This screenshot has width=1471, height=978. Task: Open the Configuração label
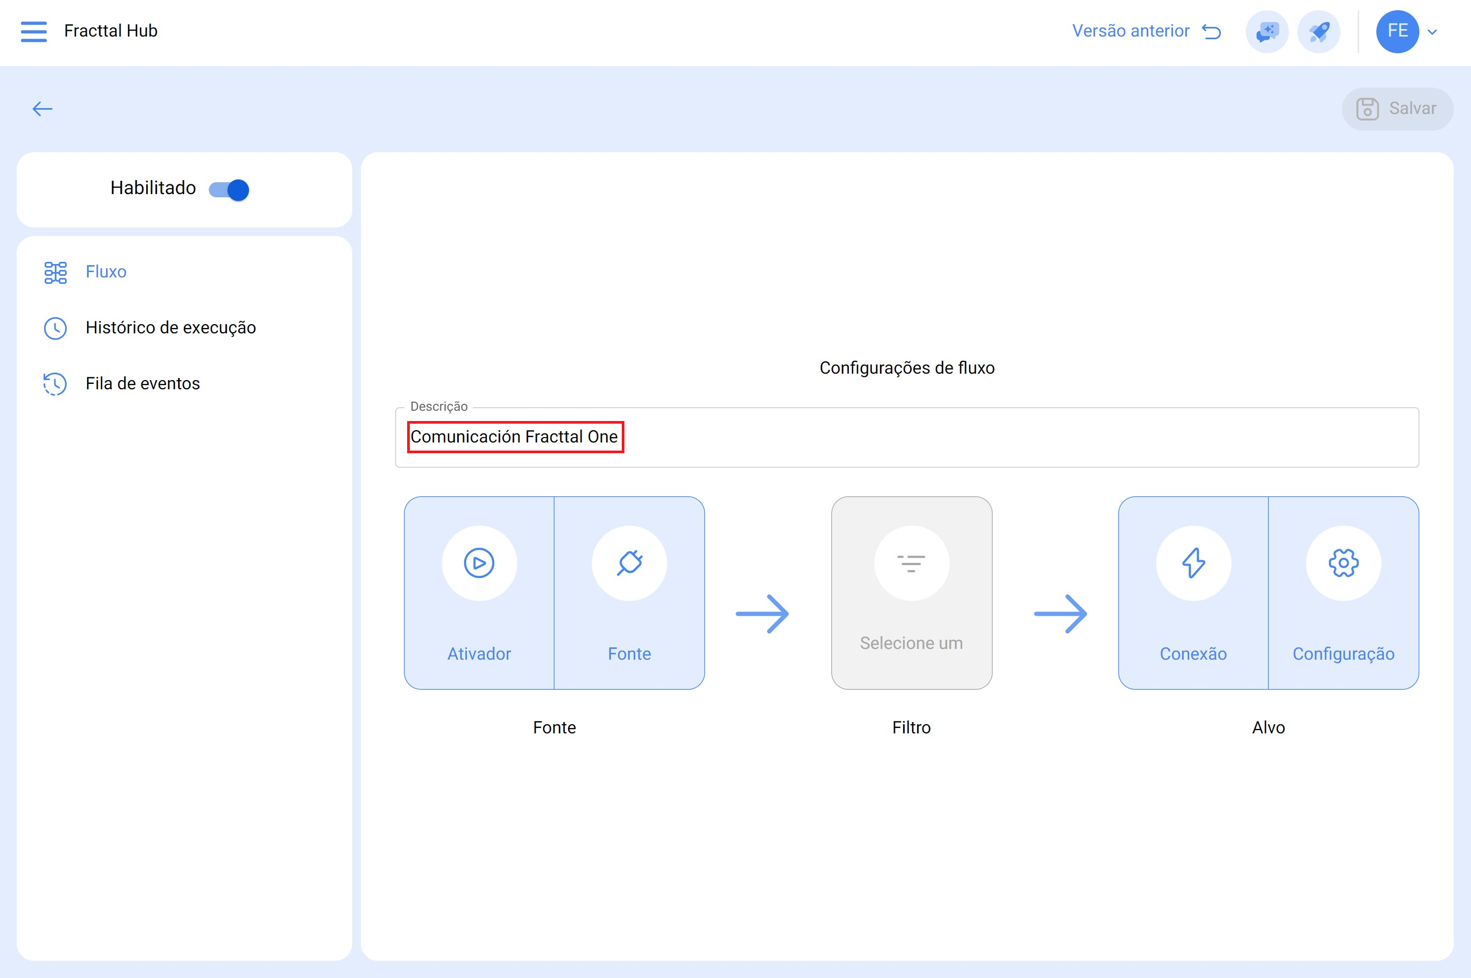[x=1344, y=654]
